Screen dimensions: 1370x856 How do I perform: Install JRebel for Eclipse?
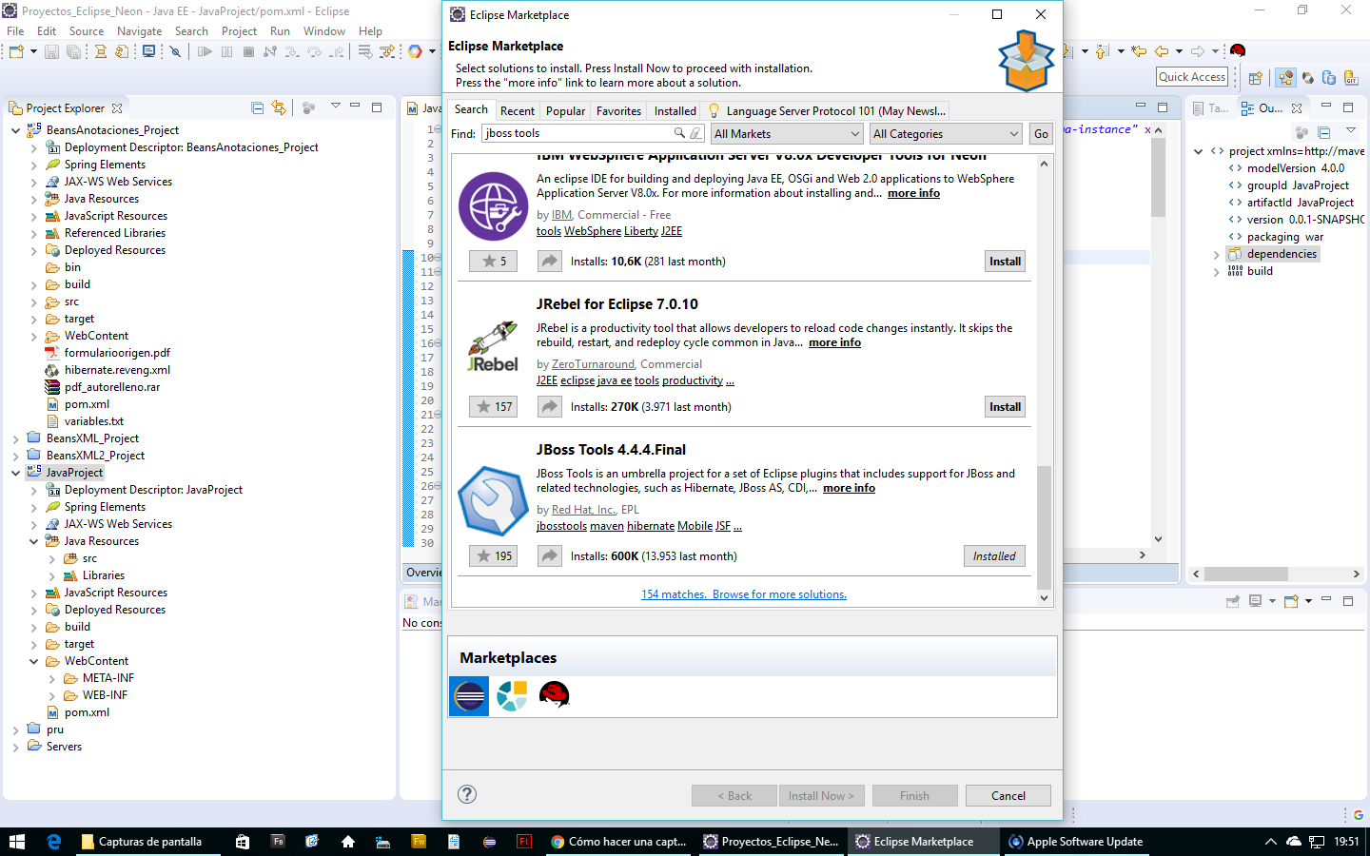click(1005, 407)
